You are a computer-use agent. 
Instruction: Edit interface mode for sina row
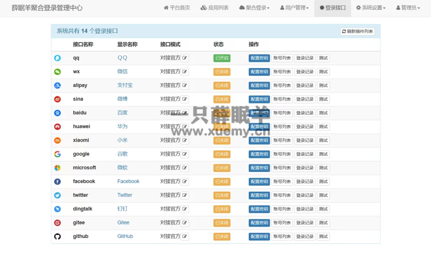point(185,99)
